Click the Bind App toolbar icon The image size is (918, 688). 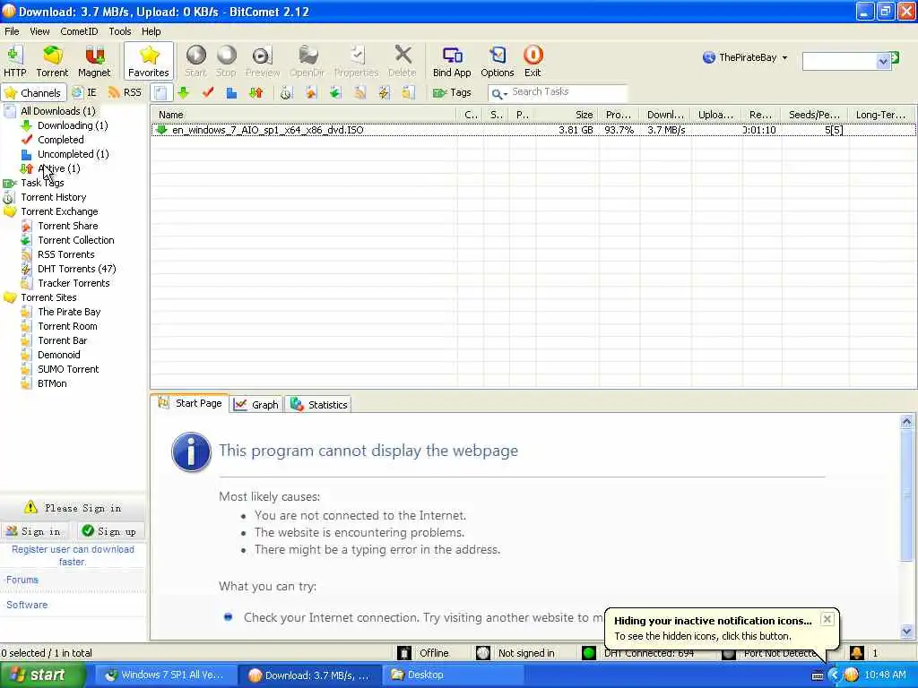click(452, 61)
